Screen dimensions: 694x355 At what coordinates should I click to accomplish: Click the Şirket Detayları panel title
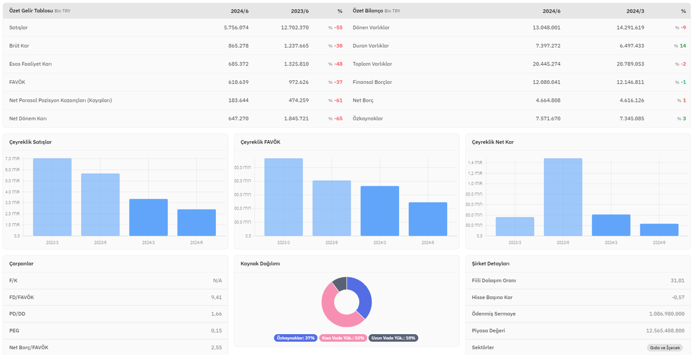[x=490, y=264]
